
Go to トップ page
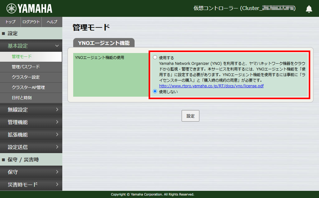pos(10,22)
